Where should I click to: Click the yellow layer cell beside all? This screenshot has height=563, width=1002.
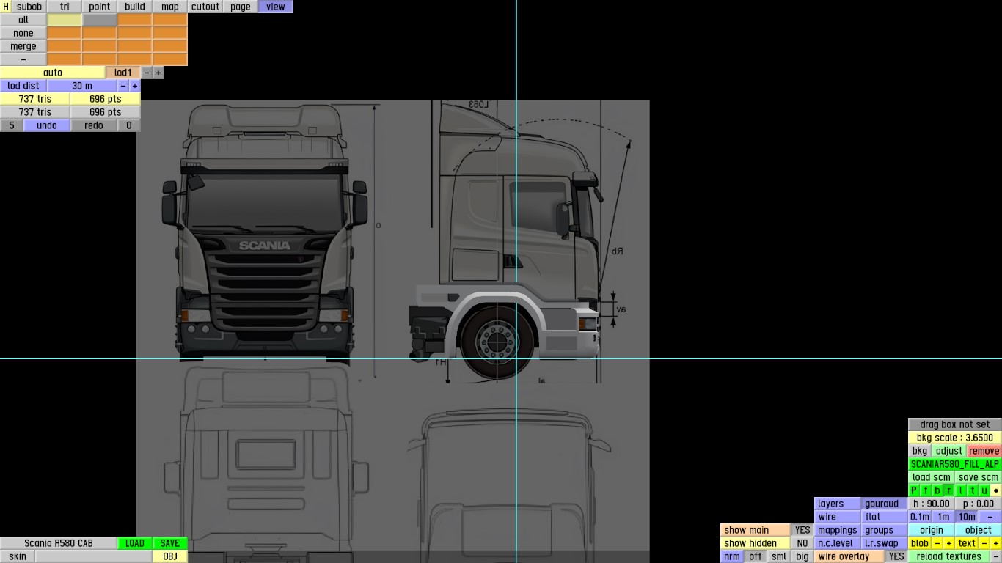(x=65, y=20)
